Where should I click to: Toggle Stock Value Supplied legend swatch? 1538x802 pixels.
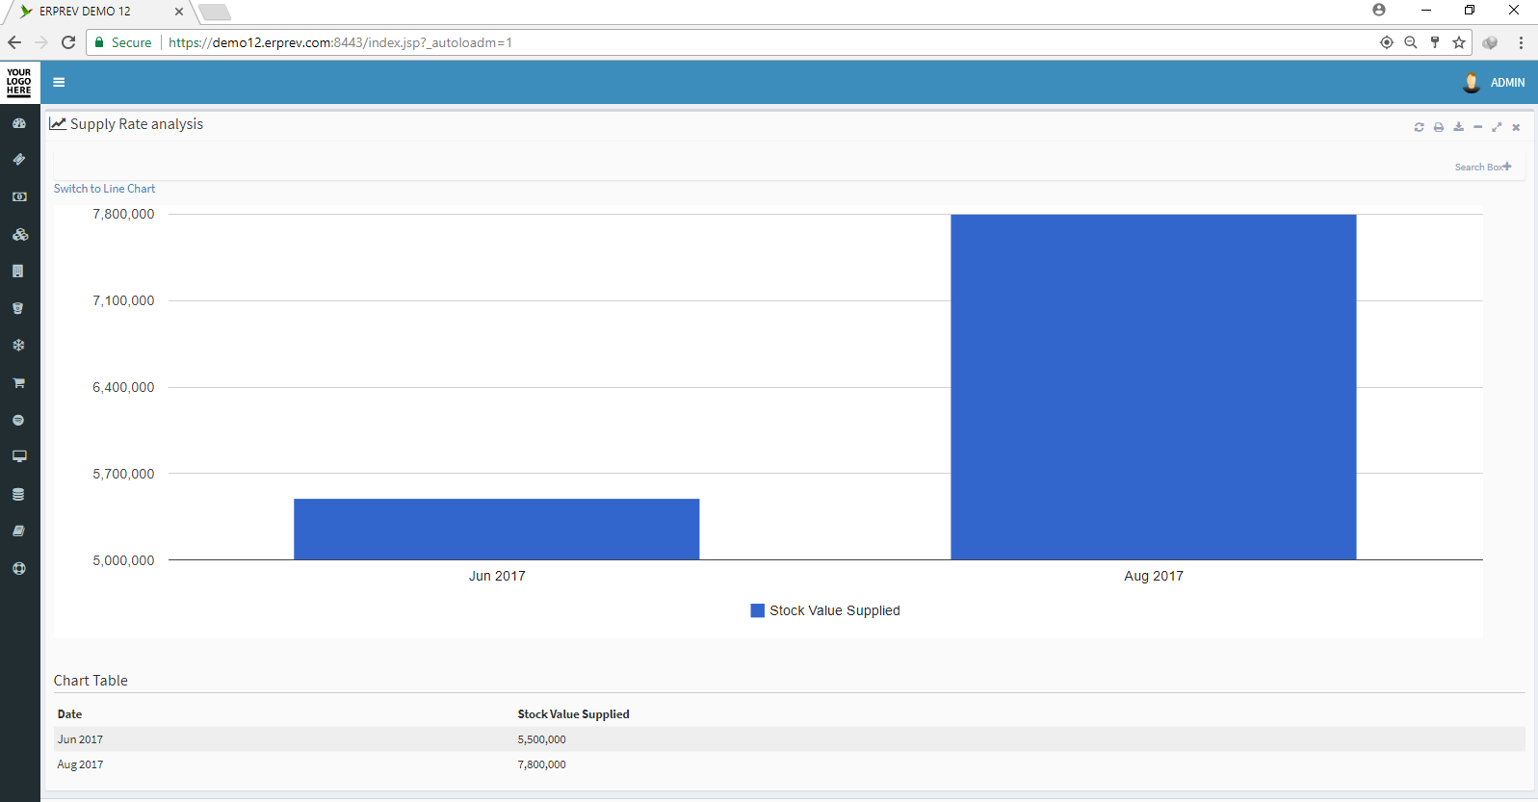coord(757,610)
